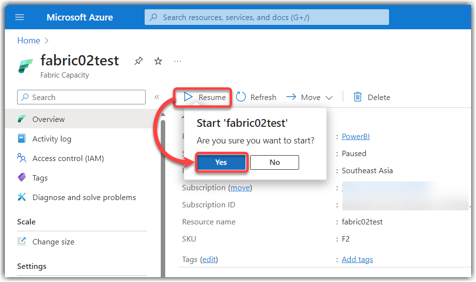This screenshot has width=476, height=282.
Task: Select the SKU value F2
Action: point(346,239)
